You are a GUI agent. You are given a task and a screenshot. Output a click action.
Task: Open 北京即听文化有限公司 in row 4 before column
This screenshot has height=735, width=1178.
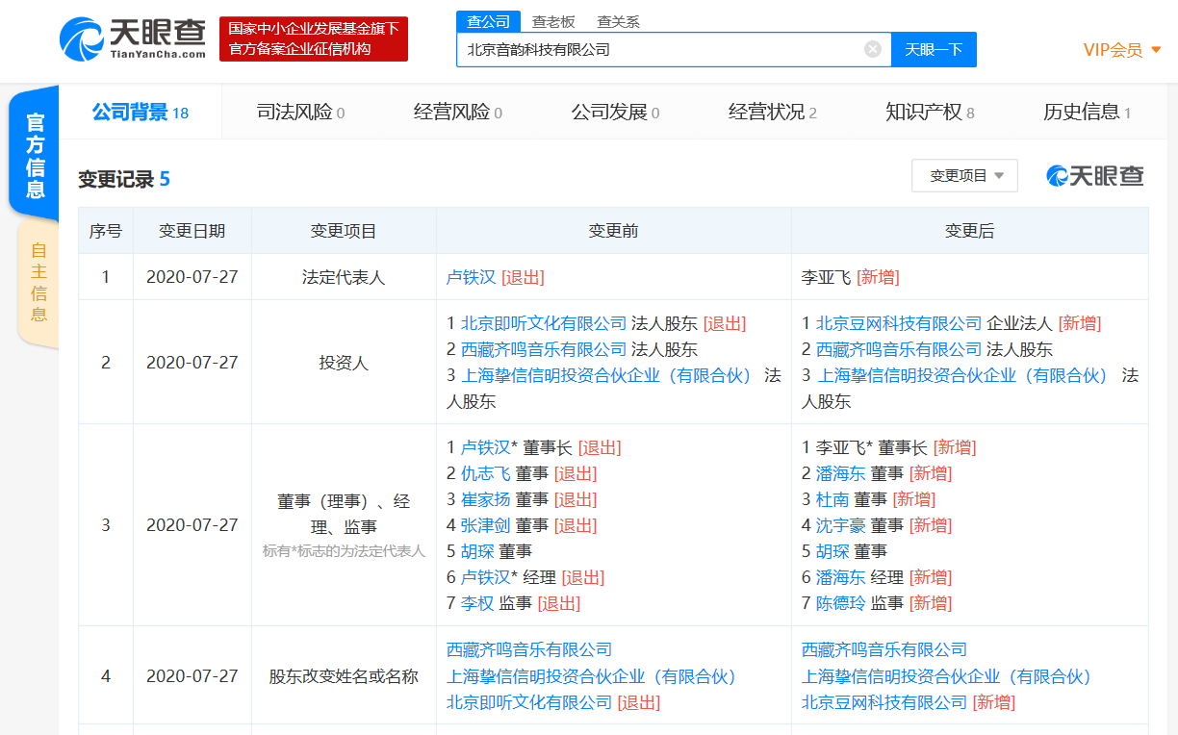[x=529, y=702]
